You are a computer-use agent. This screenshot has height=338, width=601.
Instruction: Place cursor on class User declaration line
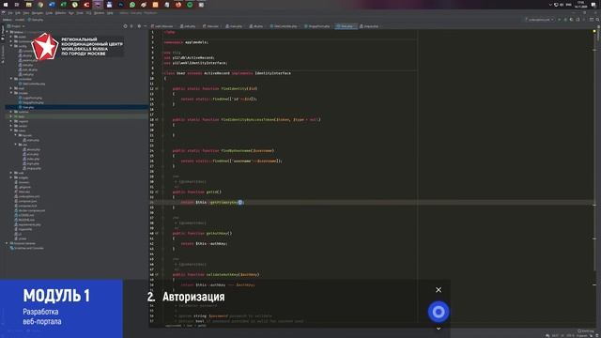click(x=227, y=73)
